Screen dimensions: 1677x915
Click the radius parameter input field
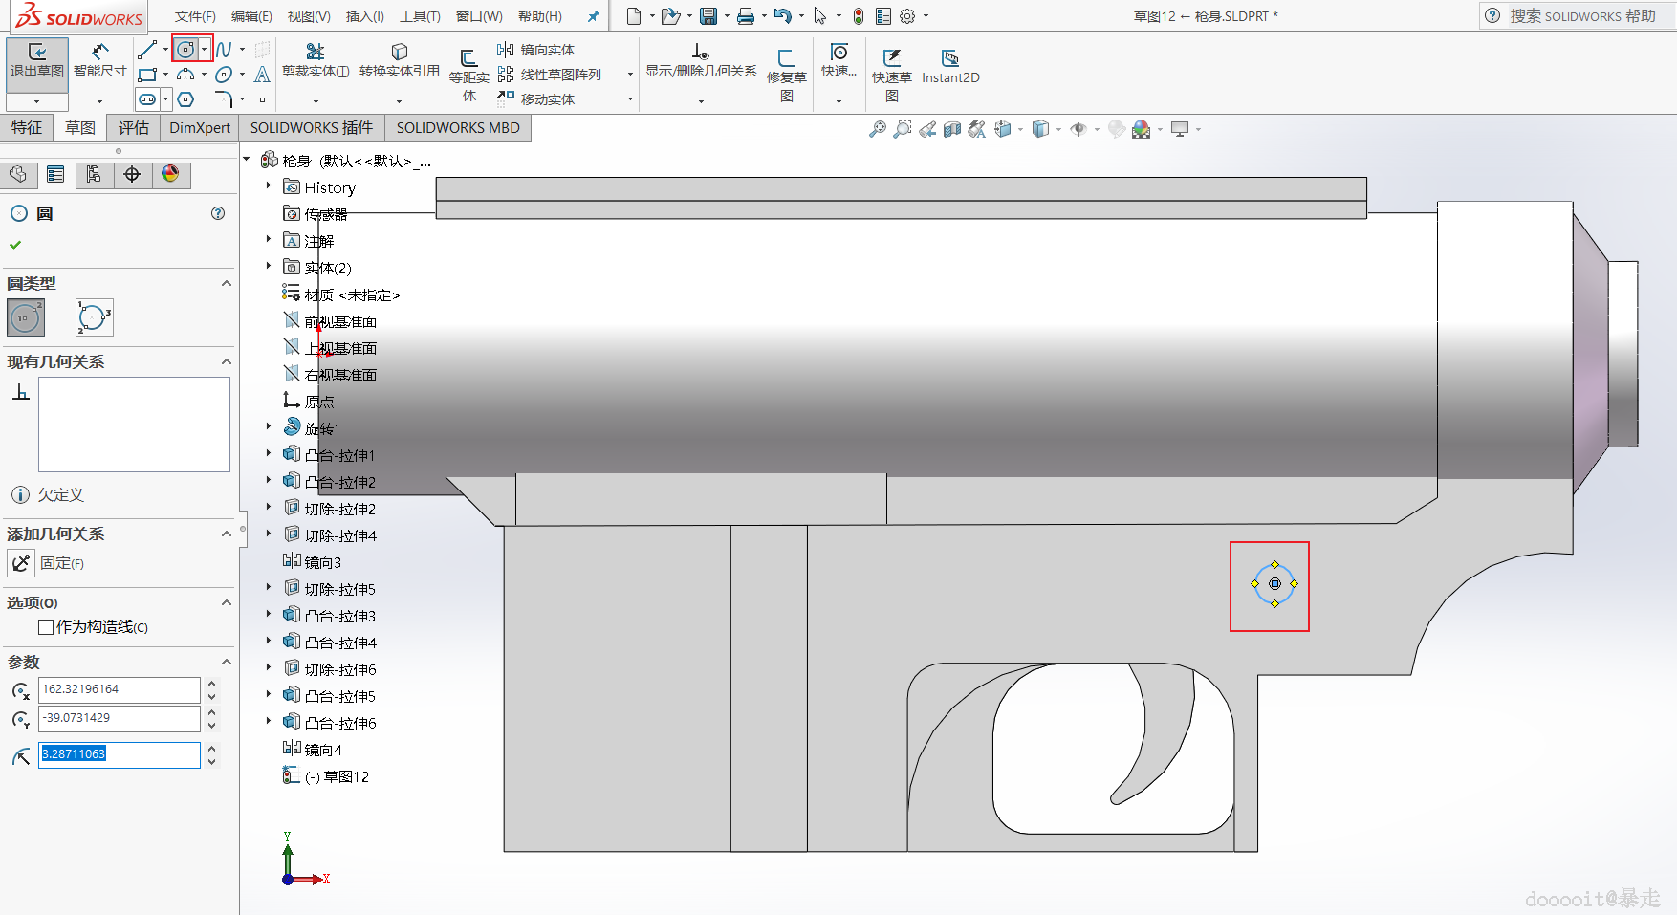[x=120, y=754]
